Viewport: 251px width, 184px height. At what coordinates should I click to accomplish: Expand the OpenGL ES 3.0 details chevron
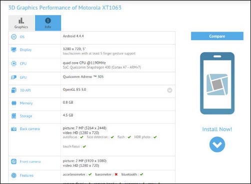pyautogui.click(x=169, y=90)
